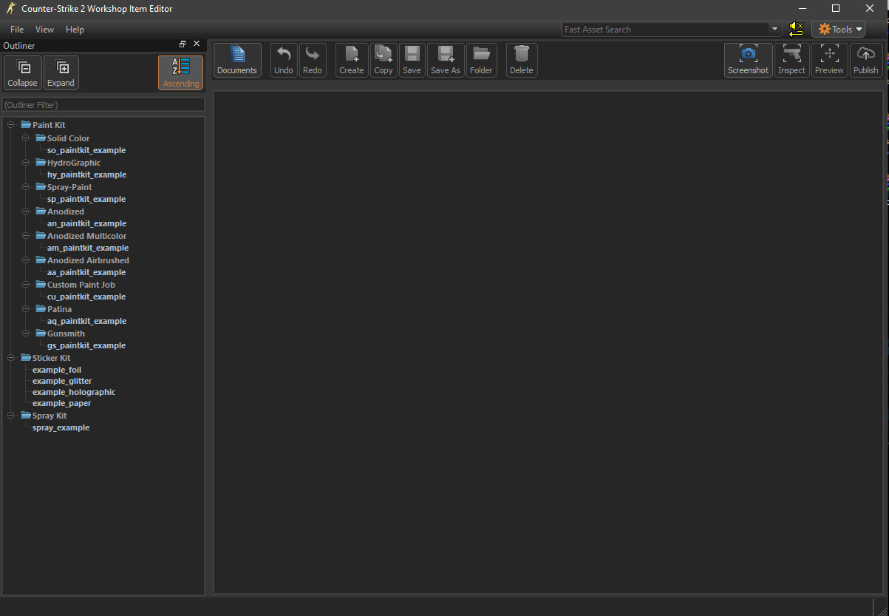
Task: Collapse the Gunsmith folder node
Action: pyautogui.click(x=26, y=334)
